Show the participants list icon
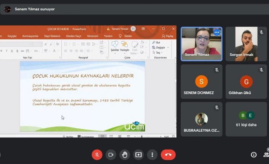 (x=266, y=154)
